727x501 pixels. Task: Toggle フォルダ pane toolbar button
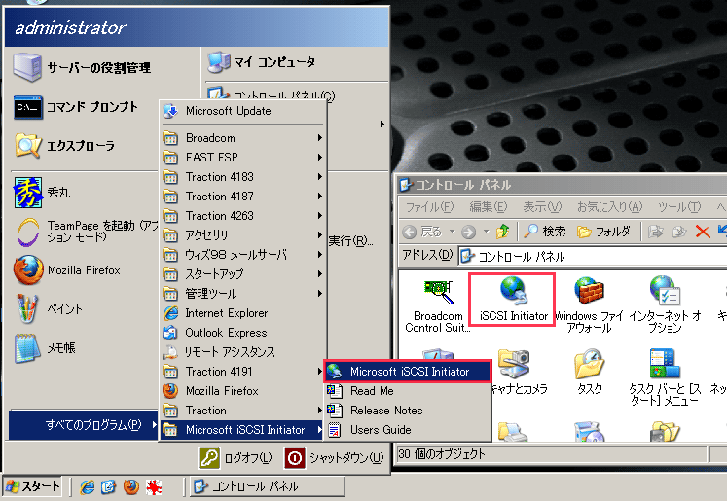(x=603, y=232)
